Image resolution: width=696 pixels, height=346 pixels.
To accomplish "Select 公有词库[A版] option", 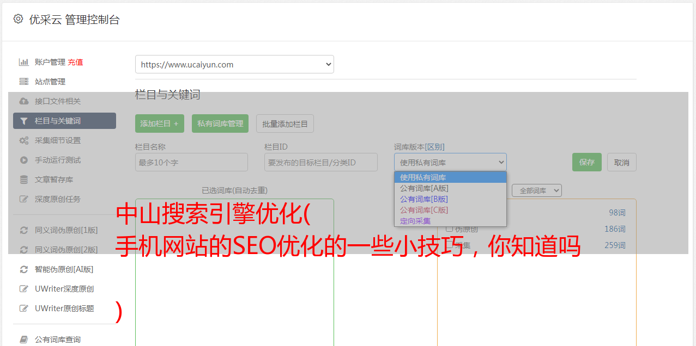I will point(450,188).
